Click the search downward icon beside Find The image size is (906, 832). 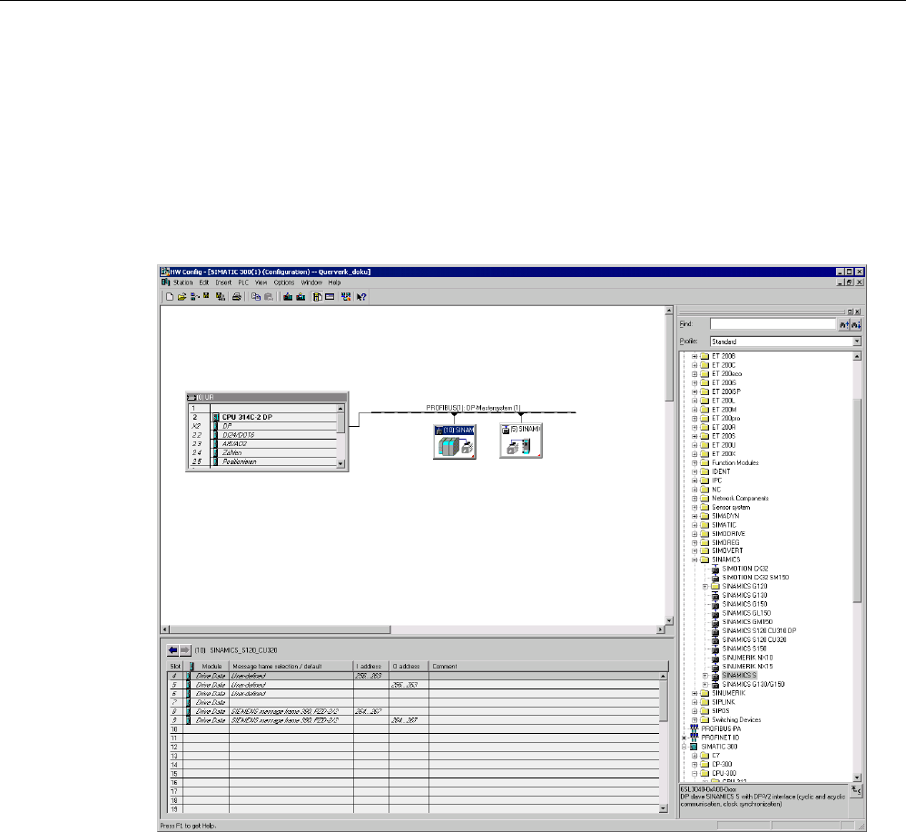[x=856, y=325]
